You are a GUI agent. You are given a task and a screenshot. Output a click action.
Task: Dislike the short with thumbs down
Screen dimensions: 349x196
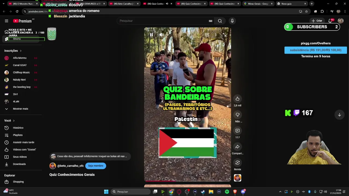tap(237, 115)
